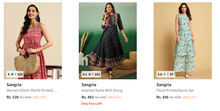Click the star icon on Anarkali kurta rating
The image size is (220, 111).
[x=90, y=74]
